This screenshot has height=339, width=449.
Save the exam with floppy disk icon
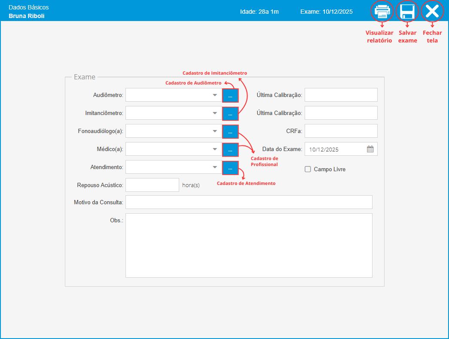pos(407,12)
